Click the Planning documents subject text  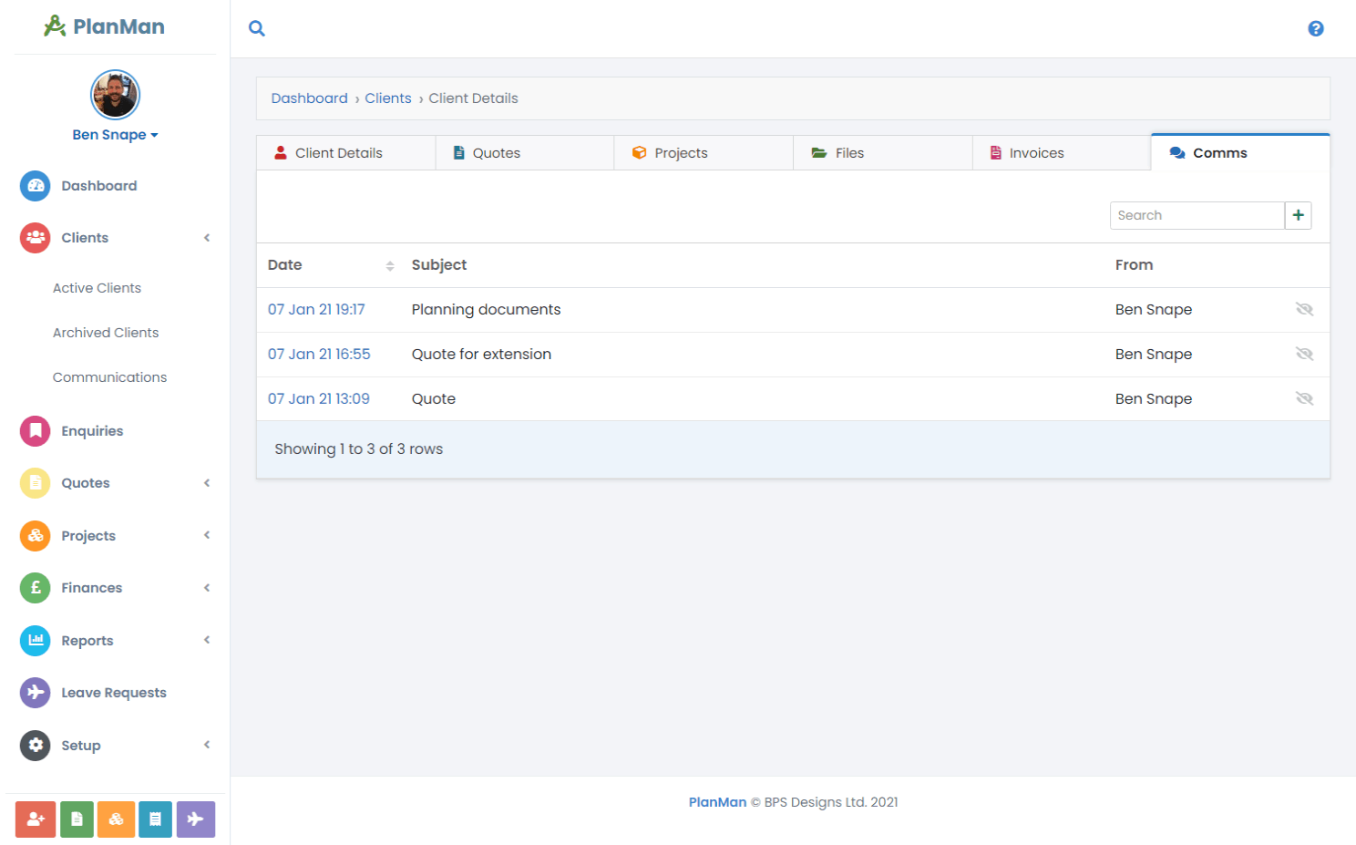click(x=486, y=310)
